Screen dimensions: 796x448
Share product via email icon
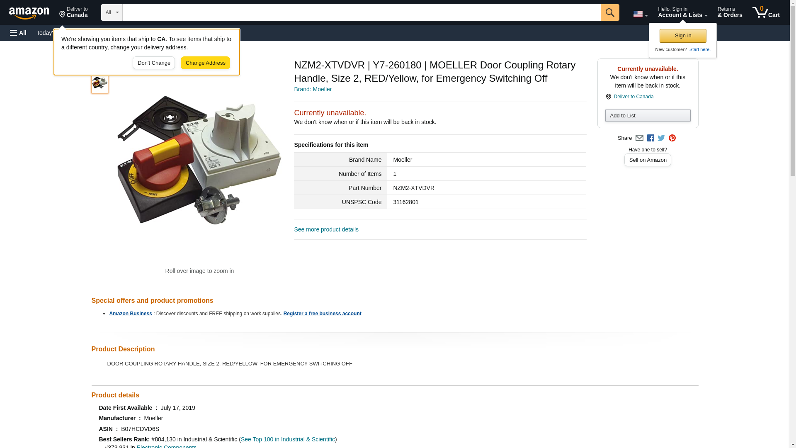point(639,138)
